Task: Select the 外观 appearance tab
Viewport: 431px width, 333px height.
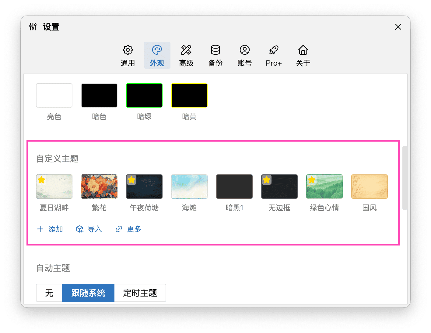Action: click(x=157, y=56)
